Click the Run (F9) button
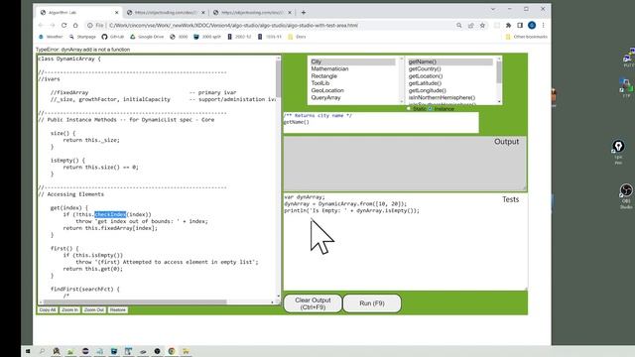Screen dimensions: 635x357 click(x=372, y=303)
